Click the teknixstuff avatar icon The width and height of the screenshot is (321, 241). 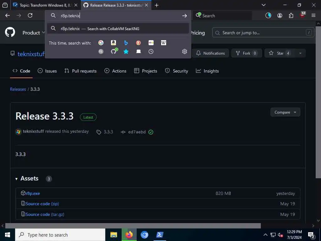tap(18, 131)
